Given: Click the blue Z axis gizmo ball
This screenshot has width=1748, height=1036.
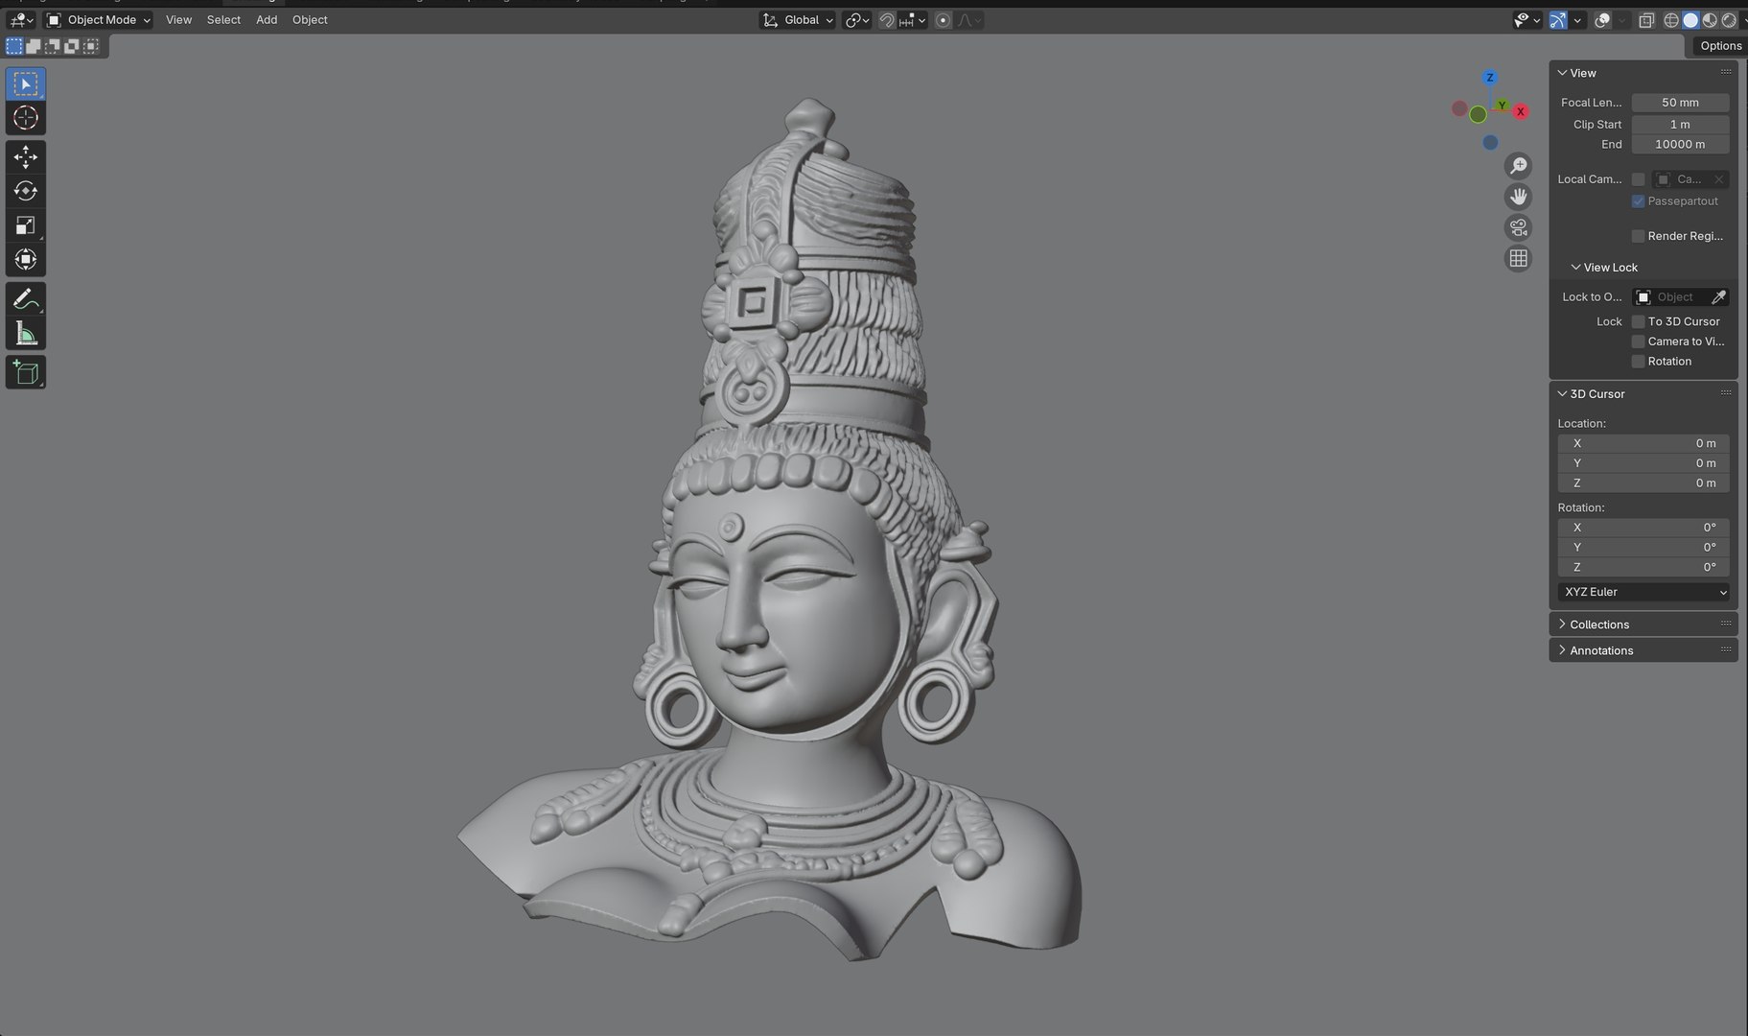Looking at the screenshot, I should (1489, 78).
